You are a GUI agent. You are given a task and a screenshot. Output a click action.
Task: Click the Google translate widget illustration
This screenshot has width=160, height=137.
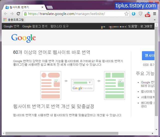point(82,85)
